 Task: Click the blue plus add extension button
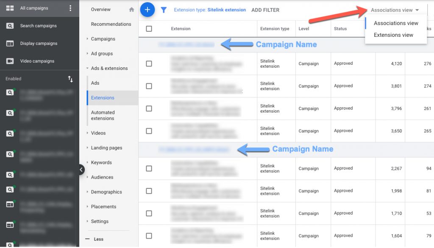[x=147, y=10]
